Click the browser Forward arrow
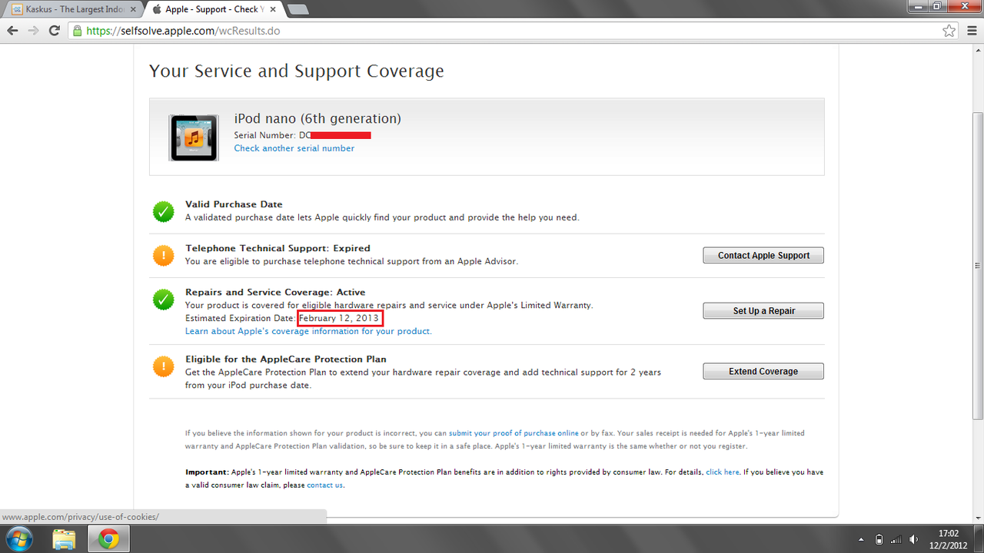 (33, 31)
